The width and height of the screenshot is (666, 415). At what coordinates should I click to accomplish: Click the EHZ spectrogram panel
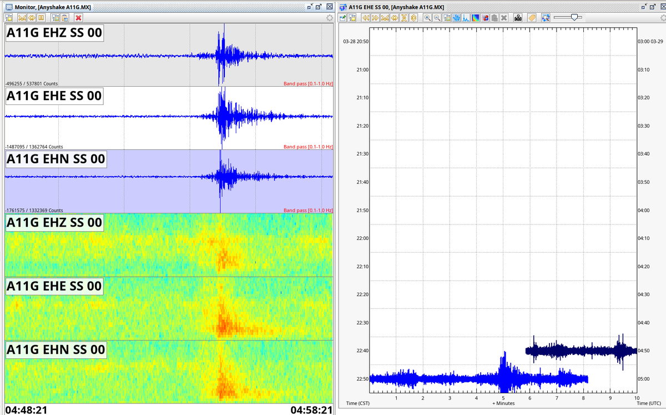point(169,244)
